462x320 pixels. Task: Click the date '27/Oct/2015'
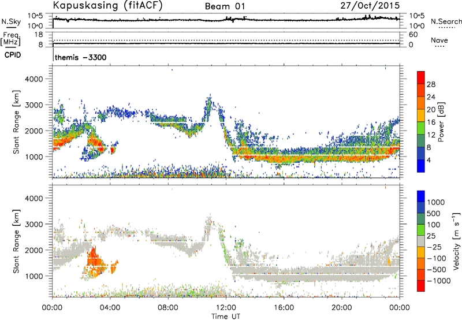coord(370,5)
